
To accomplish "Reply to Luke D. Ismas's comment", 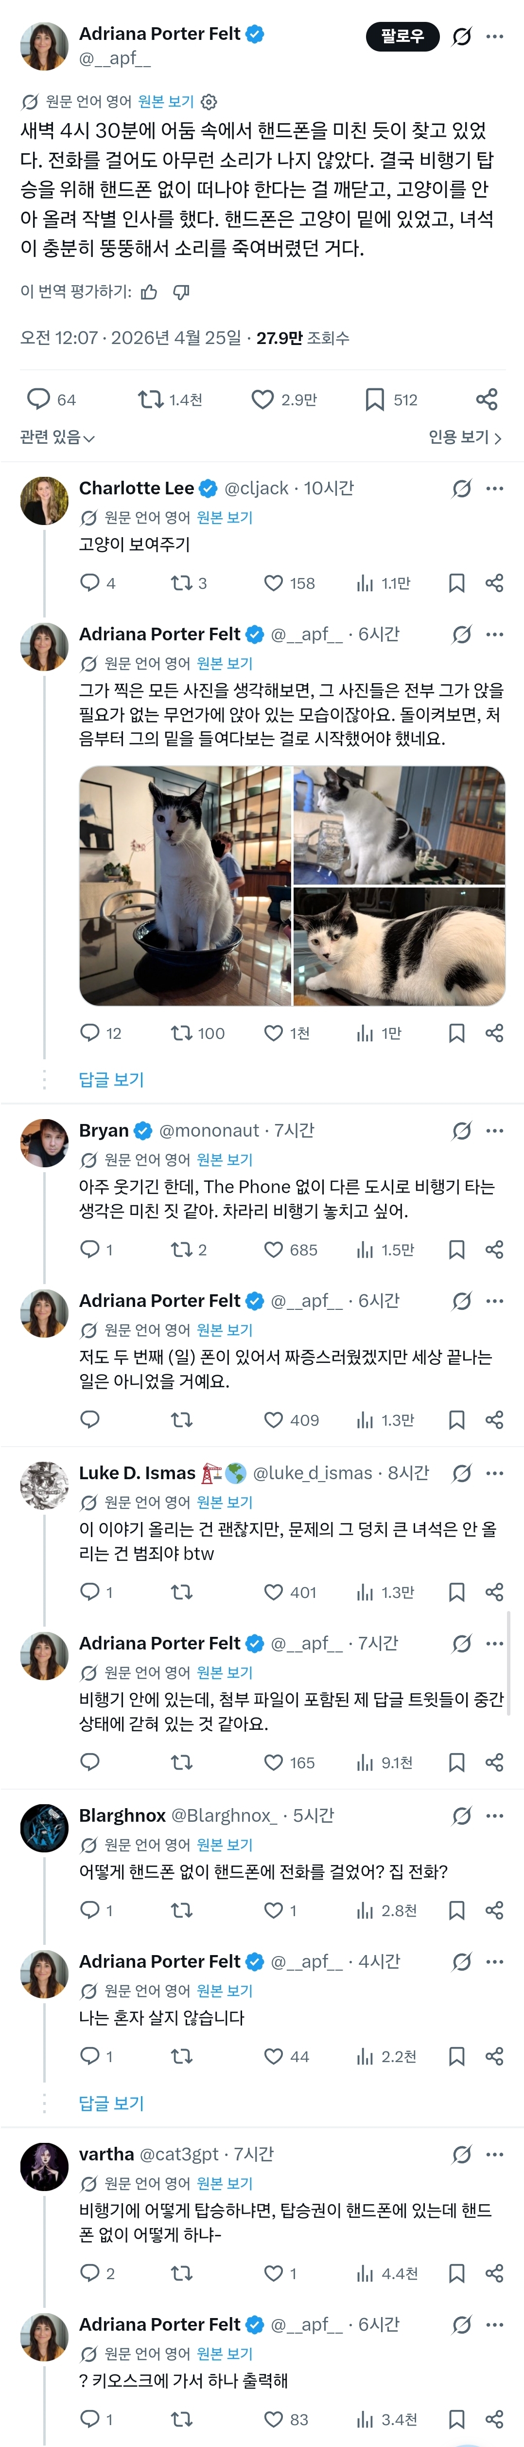I will pos(90,1592).
